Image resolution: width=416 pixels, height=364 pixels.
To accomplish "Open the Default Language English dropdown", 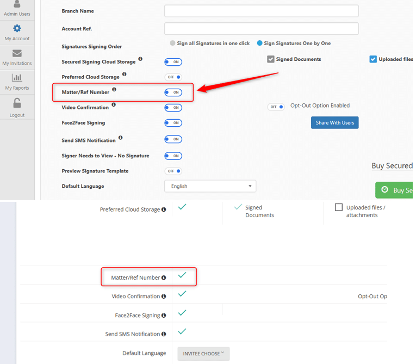I will tap(210, 186).
